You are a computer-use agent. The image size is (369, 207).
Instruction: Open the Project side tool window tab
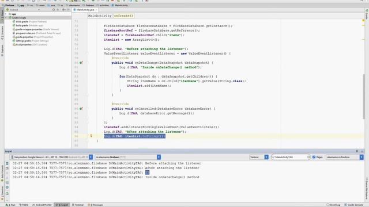click(2, 16)
